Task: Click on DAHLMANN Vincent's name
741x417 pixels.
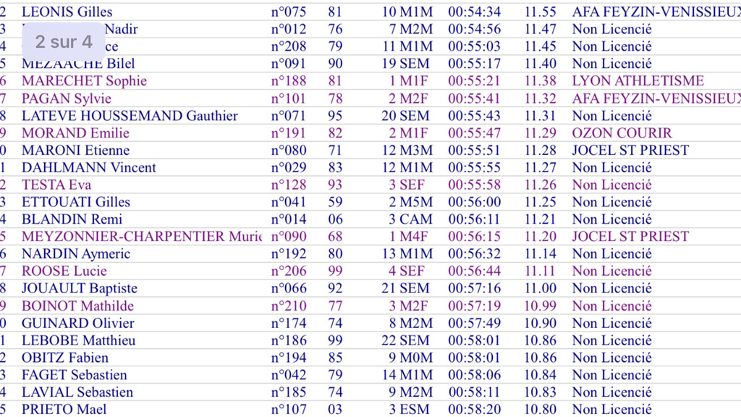Action: click(88, 167)
